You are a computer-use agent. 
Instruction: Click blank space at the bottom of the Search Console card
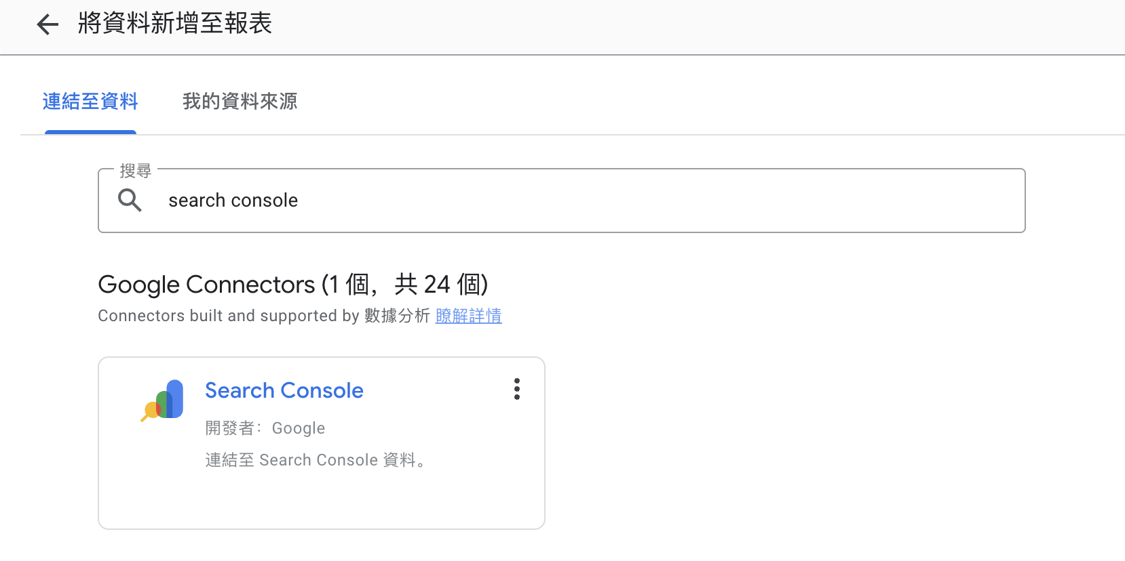[322, 503]
